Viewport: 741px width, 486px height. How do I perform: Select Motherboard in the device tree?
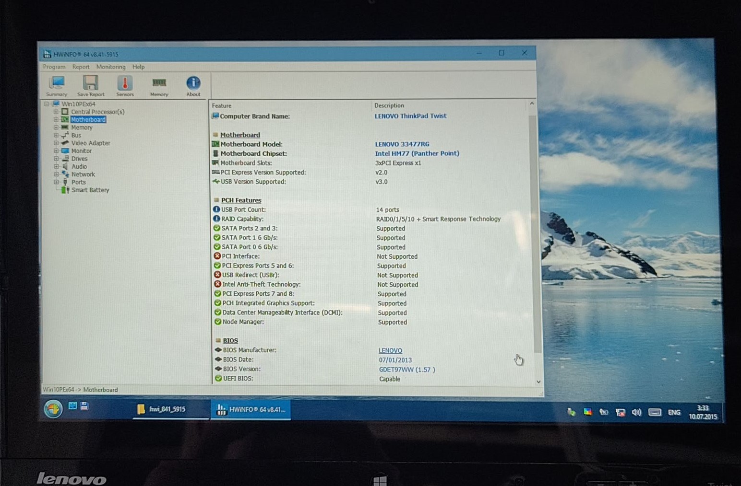point(88,119)
